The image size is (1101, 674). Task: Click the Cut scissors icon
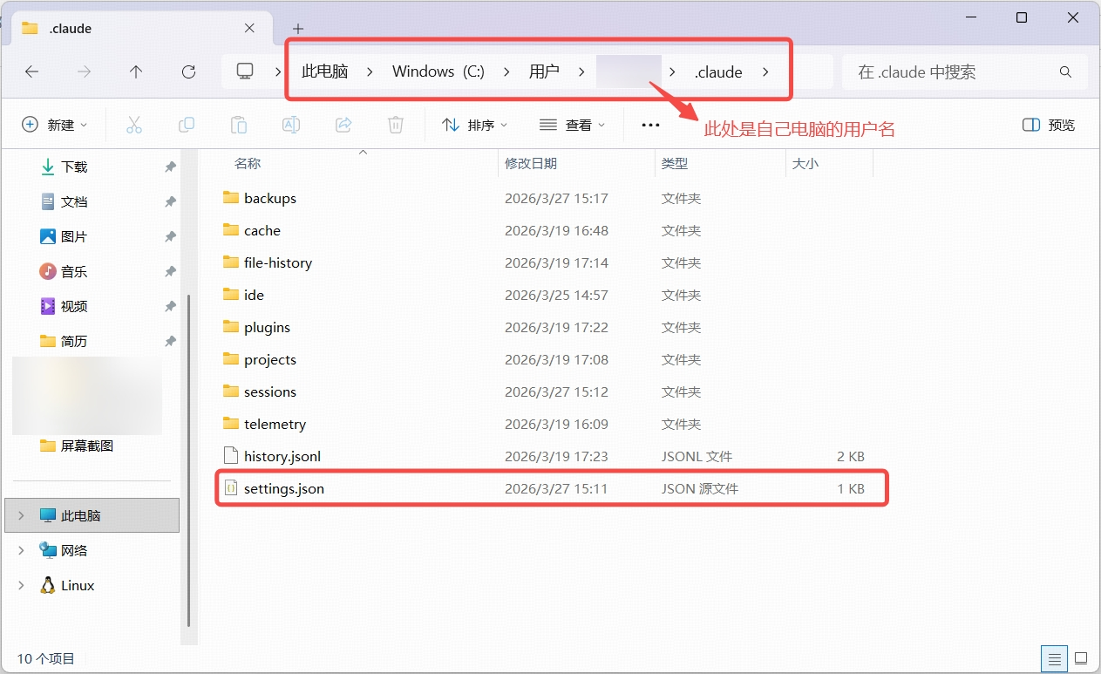[133, 125]
